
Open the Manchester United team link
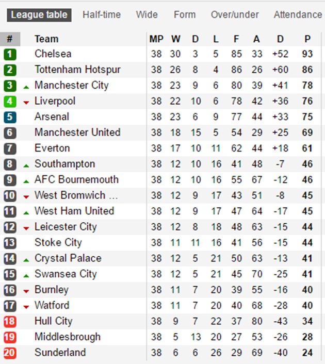pyautogui.click(x=77, y=133)
